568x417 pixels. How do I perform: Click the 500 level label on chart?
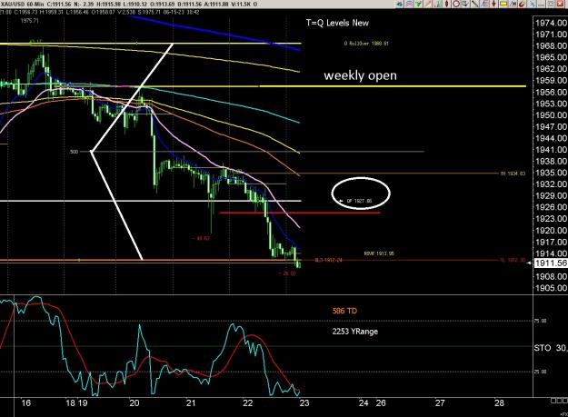point(74,152)
